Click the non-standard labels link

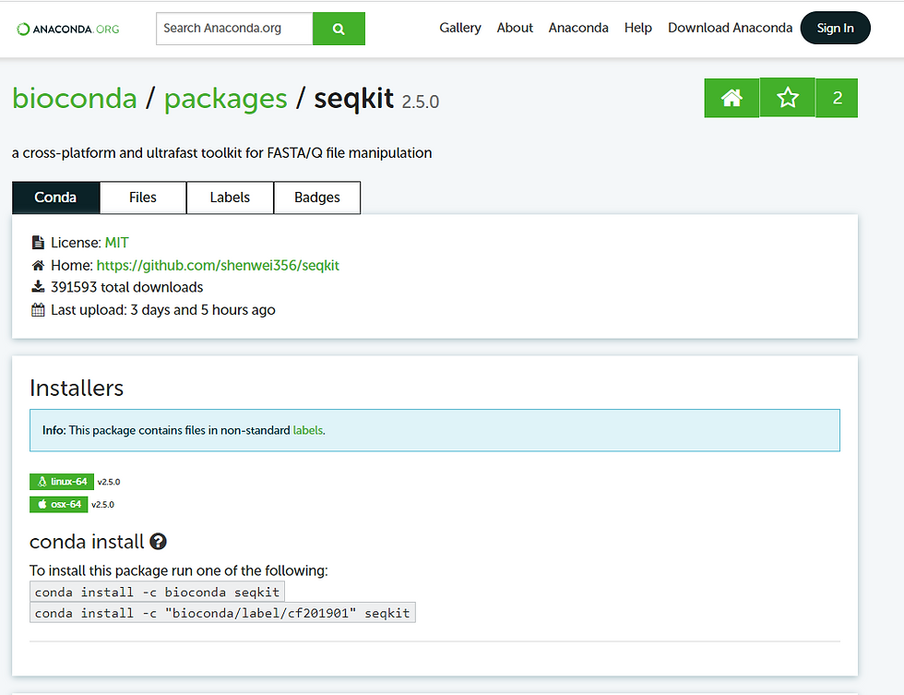pyautogui.click(x=308, y=430)
